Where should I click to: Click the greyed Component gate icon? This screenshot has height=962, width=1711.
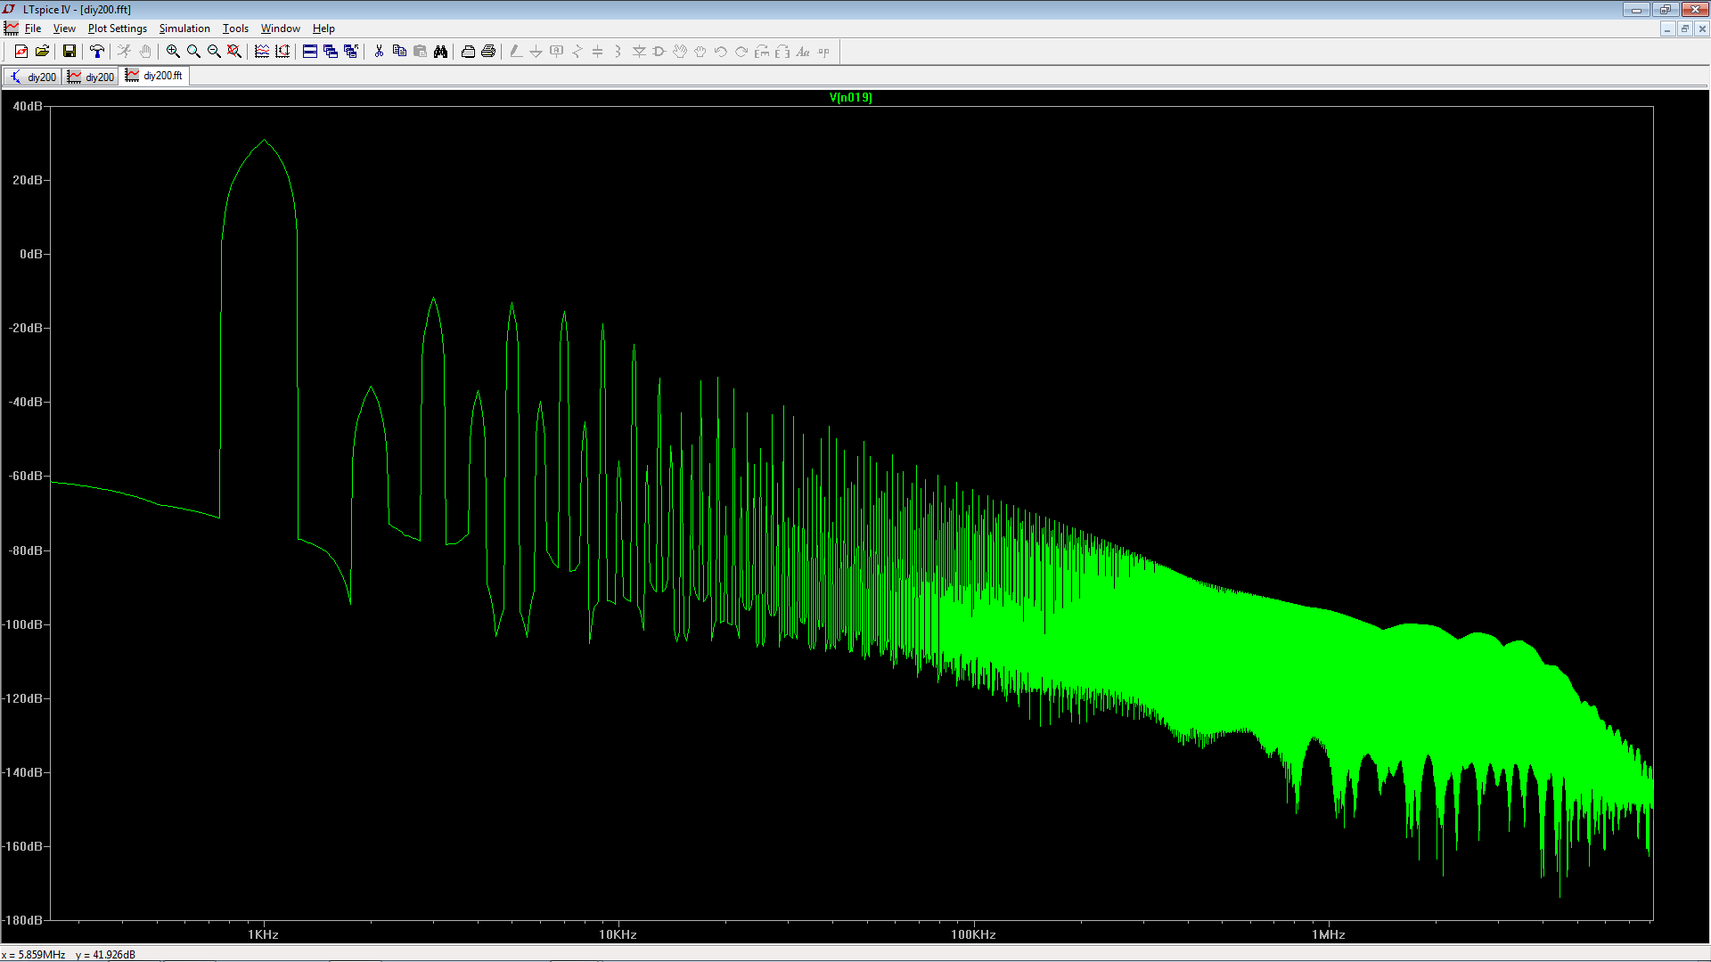tap(659, 52)
